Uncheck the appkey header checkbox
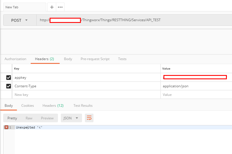Viewport: 232px width, 154px height. (x=9, y=78)
